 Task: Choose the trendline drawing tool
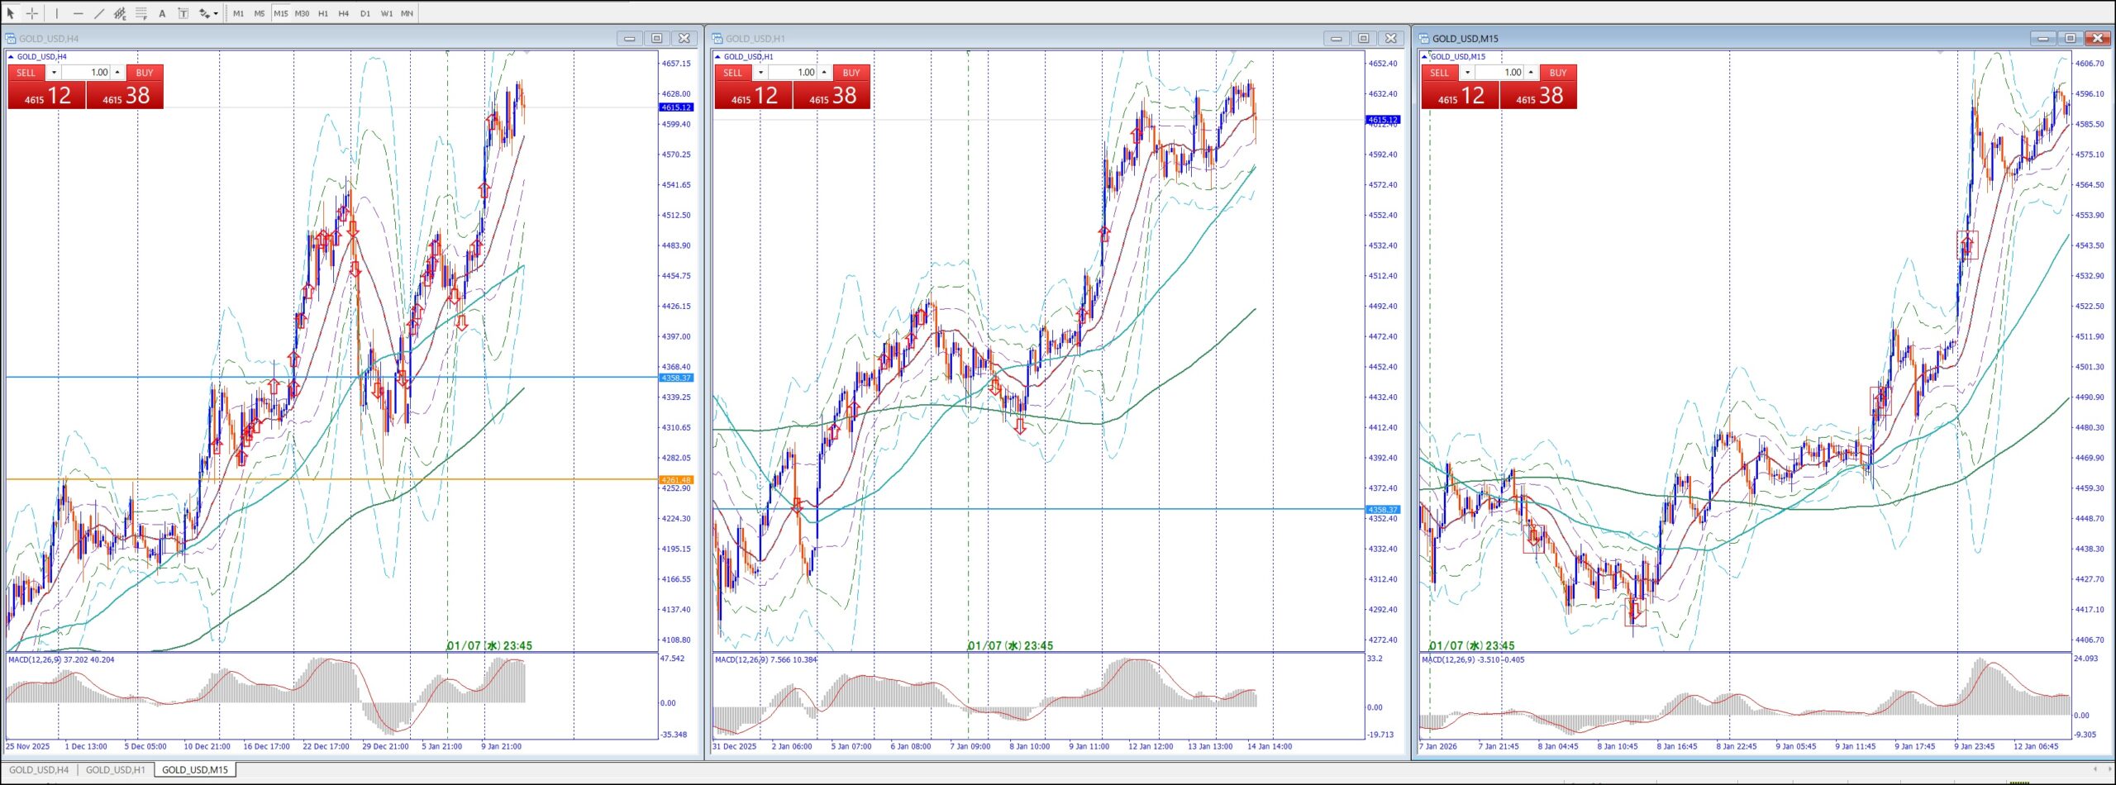click(x=99, y=13)
